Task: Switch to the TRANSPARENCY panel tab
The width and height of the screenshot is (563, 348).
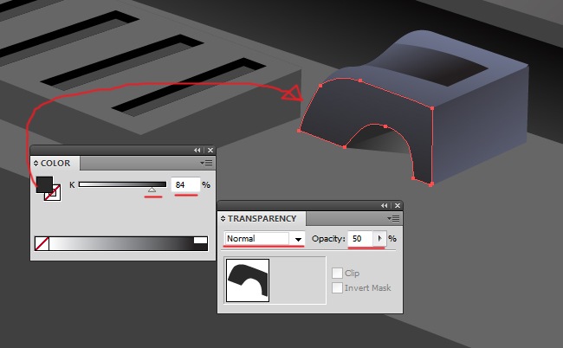Action: point(262,218)
